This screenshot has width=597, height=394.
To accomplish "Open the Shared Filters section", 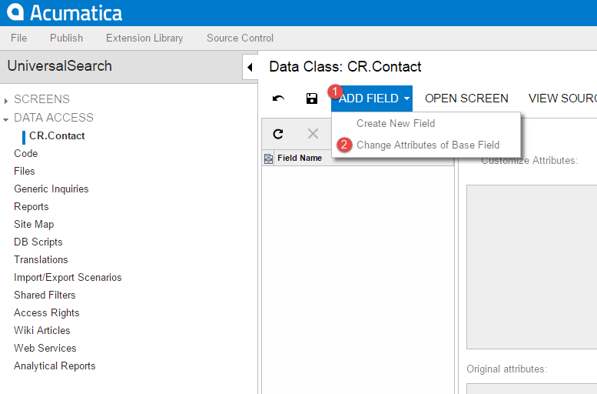I will coord(45,295).
